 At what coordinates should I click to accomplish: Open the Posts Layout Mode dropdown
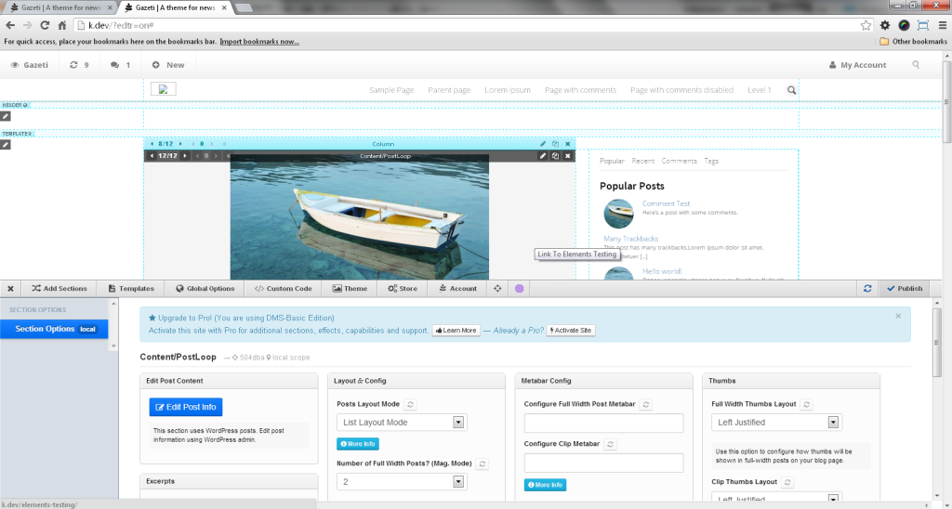click(x=402, y=423)
